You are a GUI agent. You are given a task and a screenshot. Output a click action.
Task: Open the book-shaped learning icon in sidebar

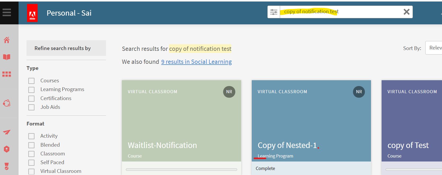pos(7,57)
